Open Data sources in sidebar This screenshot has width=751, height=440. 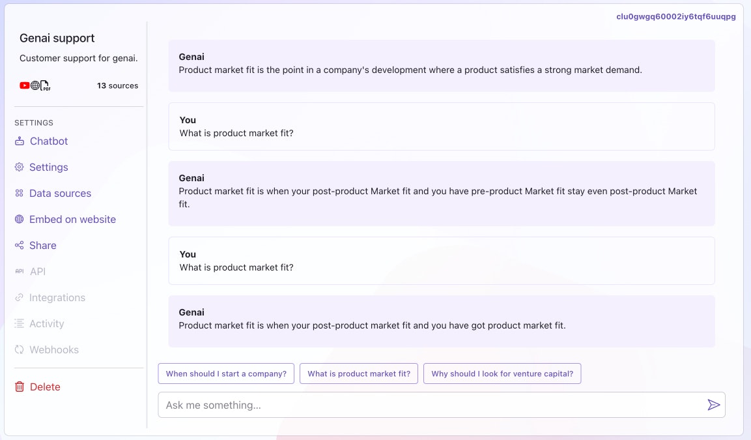coord(60,193)
